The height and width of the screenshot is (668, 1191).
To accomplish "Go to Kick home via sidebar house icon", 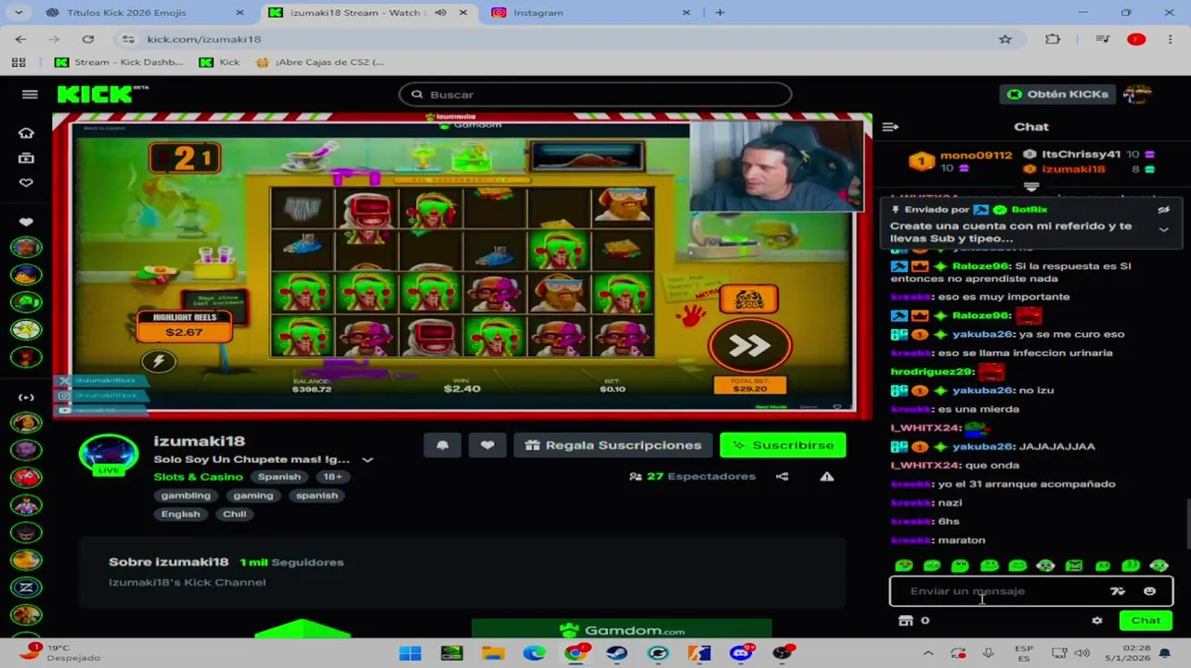I will tap(26, 133).
